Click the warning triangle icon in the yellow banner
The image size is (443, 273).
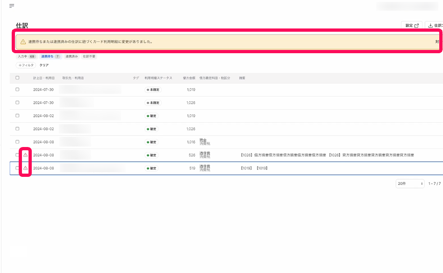(23, 42)
